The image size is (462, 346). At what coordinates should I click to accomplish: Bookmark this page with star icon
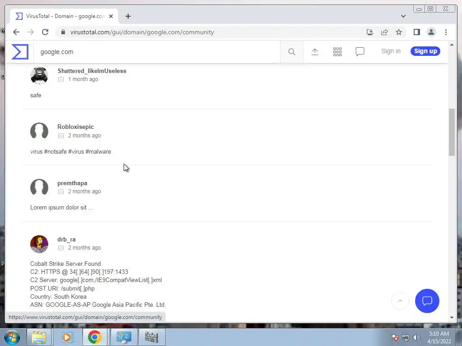[x=399, y=32]
